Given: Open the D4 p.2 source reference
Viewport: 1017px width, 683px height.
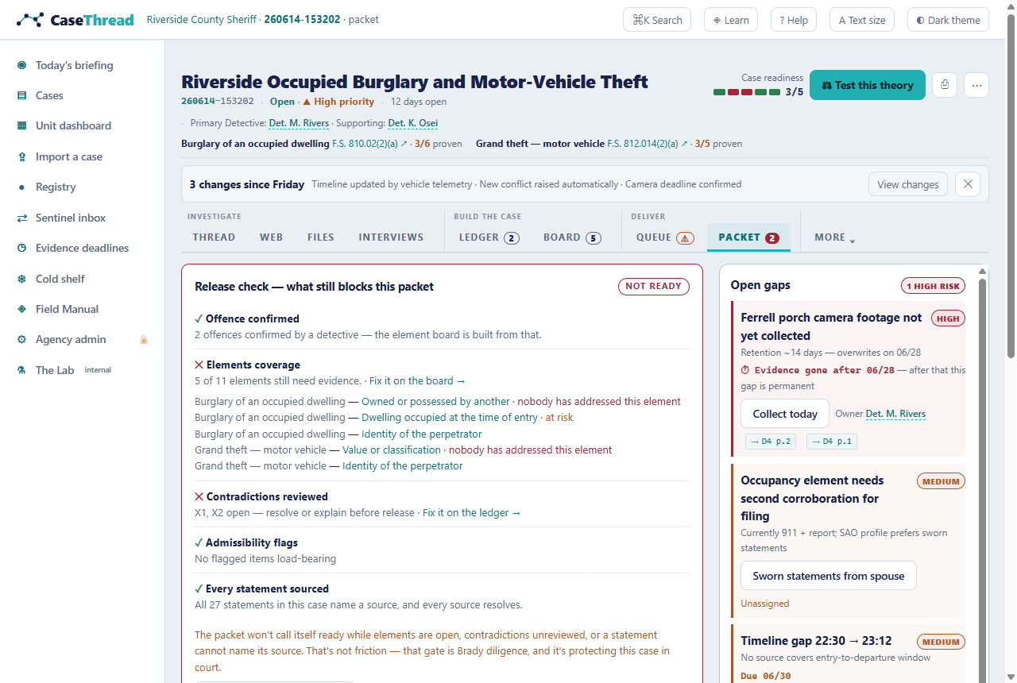Looking at the screenshot, I should click(772, 442).
